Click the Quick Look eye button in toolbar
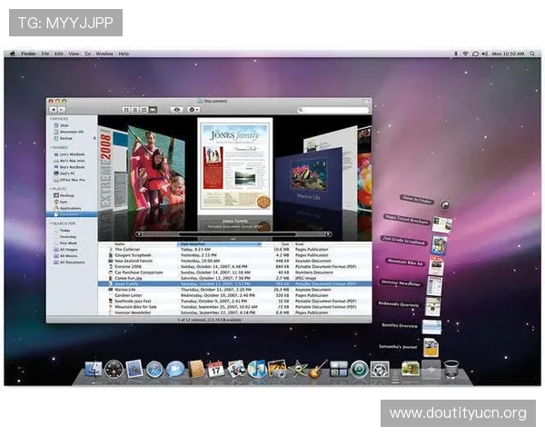 coord(176,110)
